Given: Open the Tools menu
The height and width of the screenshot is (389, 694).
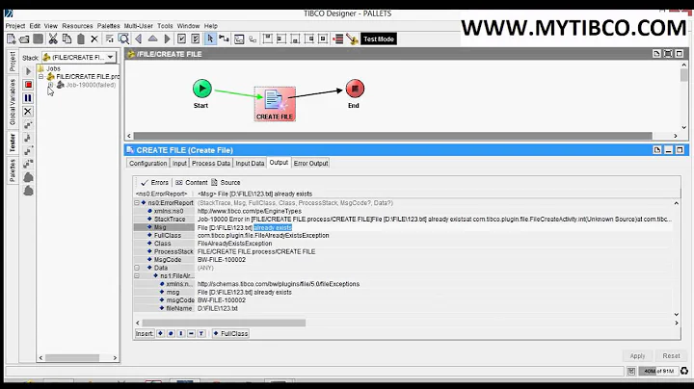Looking at the screenshot, I should (165, 26).
